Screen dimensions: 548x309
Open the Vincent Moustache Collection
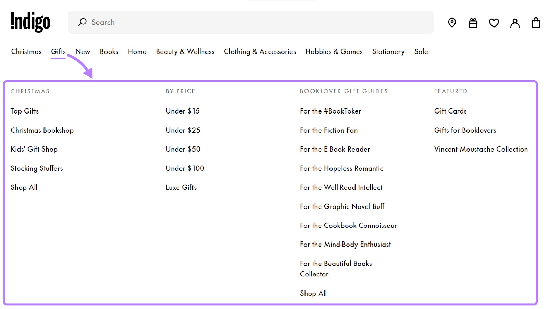[x=481, y=149]
